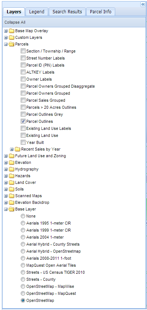The image size is (147, 310).
Task: Enable Year Built checkbox
Action: pyautogui.click(x=23, y=142)
